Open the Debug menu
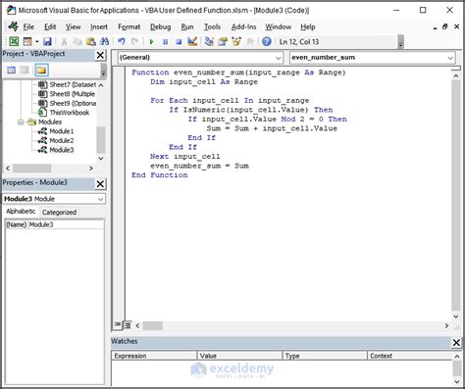The height and width of the screenshot is (389, 465). 160,27
